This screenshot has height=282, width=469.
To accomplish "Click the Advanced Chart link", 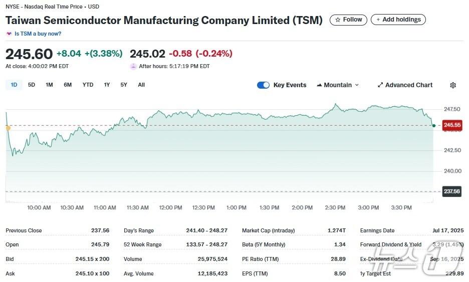I will point(408,85).
